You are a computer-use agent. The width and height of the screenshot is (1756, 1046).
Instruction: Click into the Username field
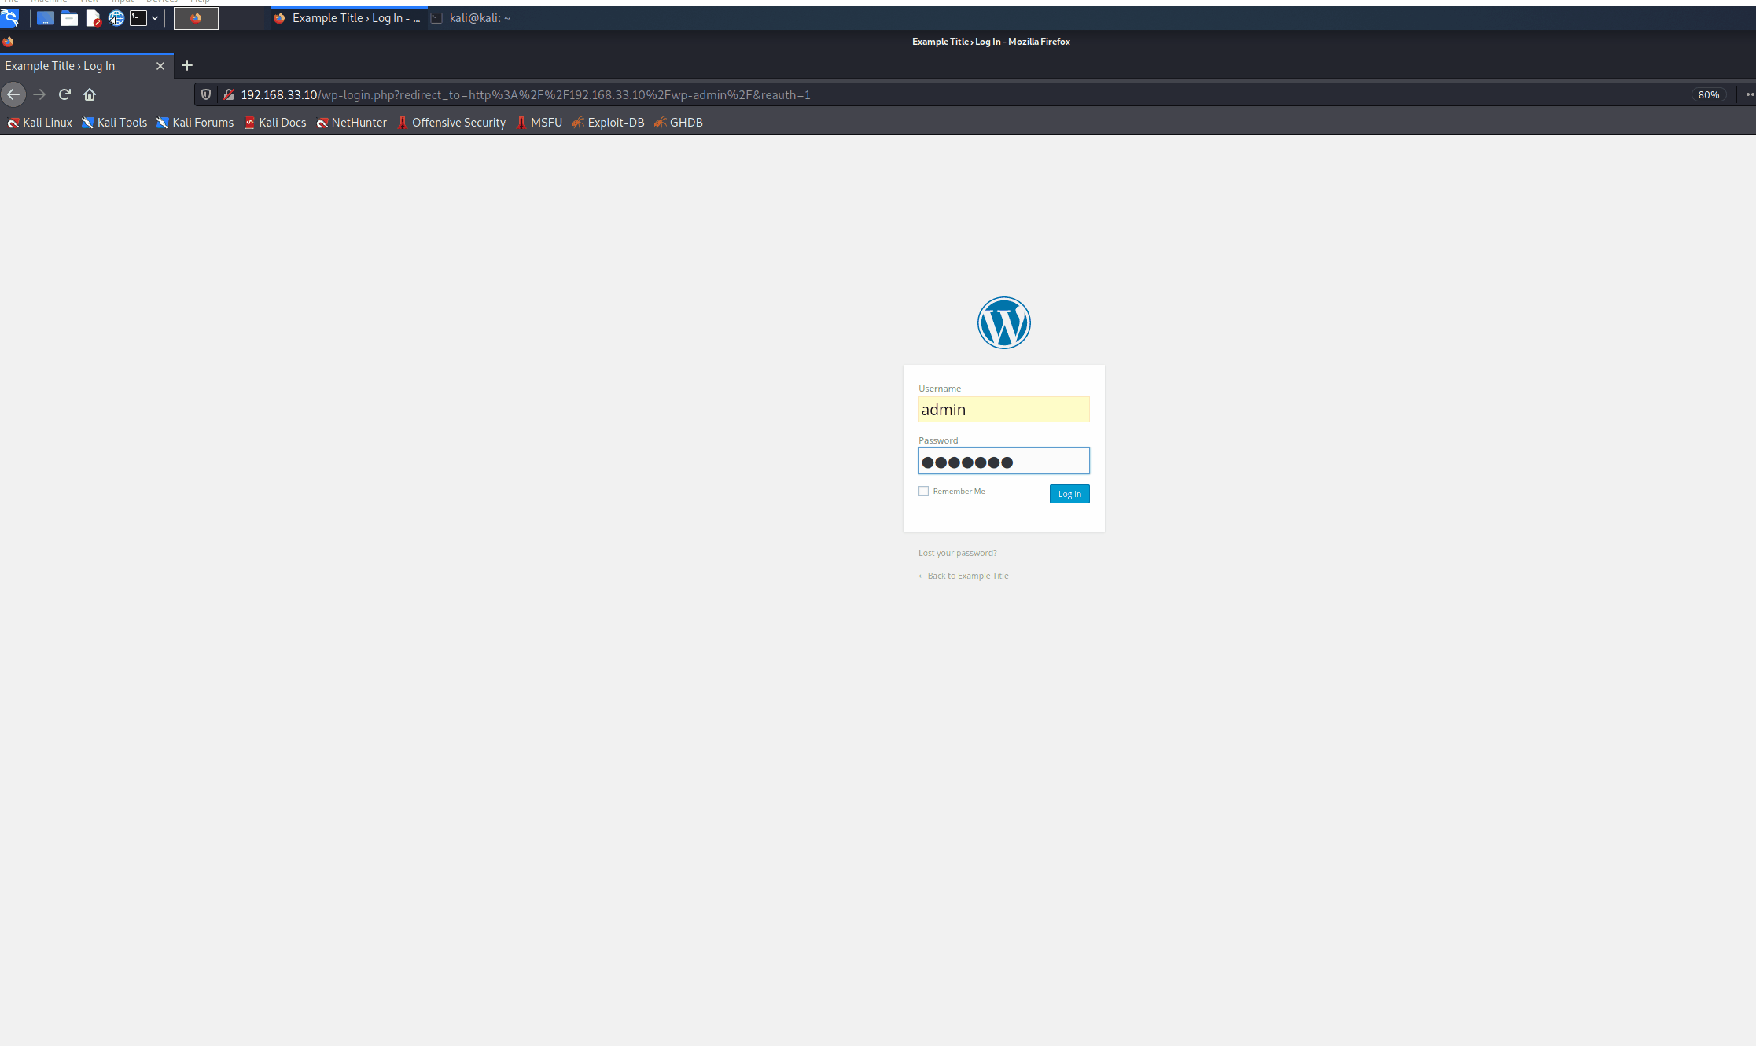(1003, 410)
